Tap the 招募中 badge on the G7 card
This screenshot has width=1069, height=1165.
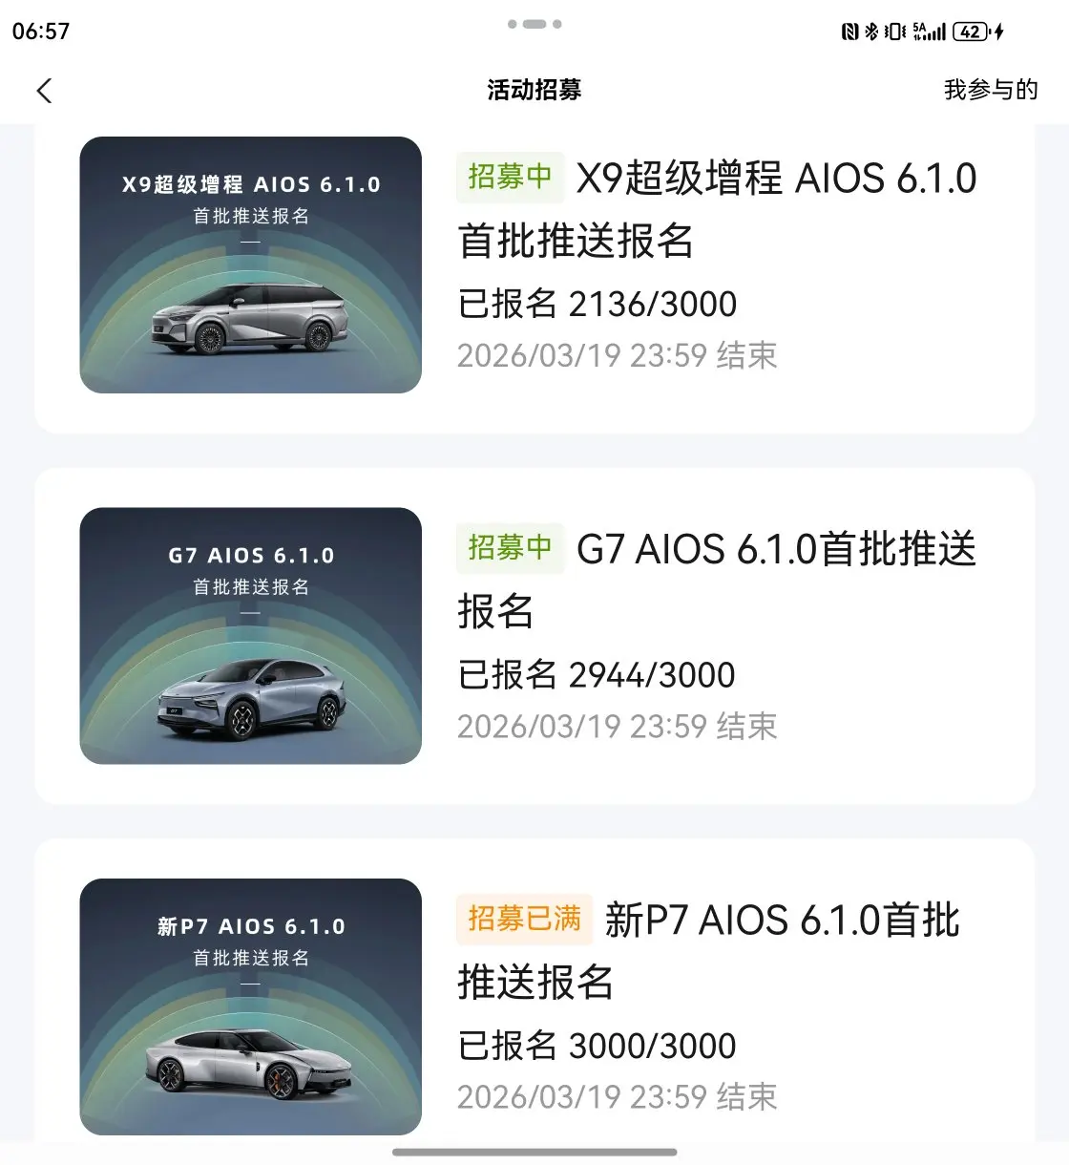[510, 548]
